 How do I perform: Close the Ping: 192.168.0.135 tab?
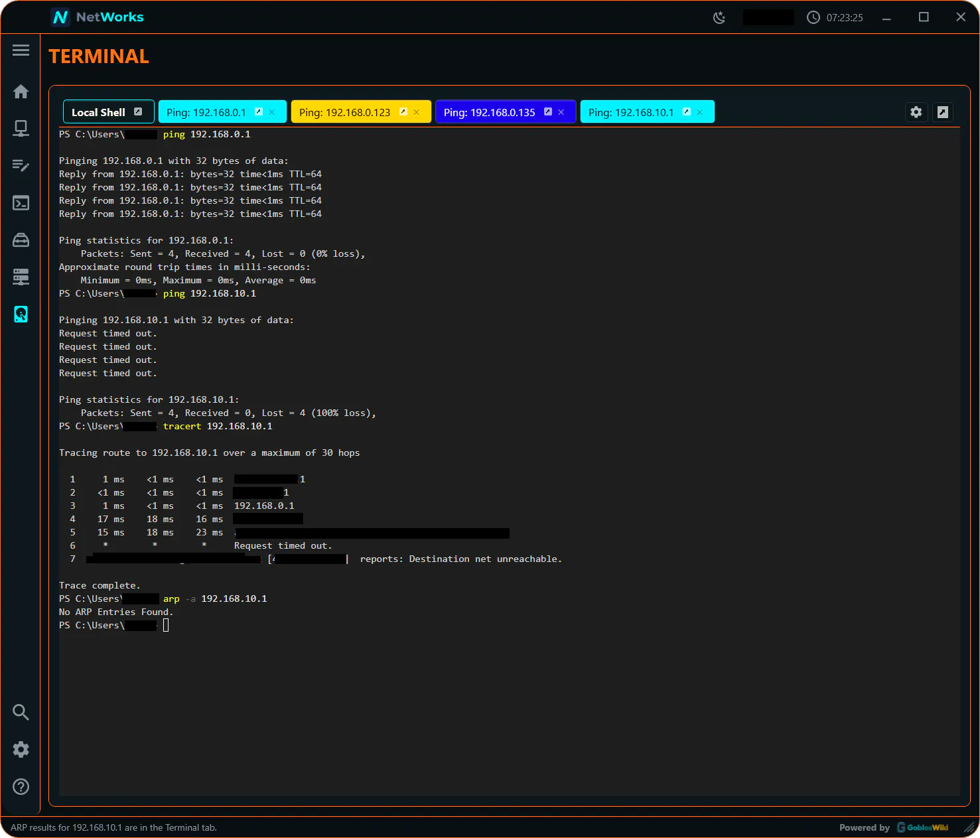561,112
